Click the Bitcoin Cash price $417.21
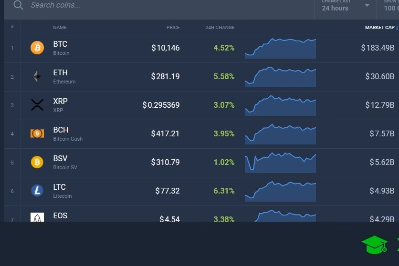The width and height of the screenshot is (399, 266). coord(165,133)
